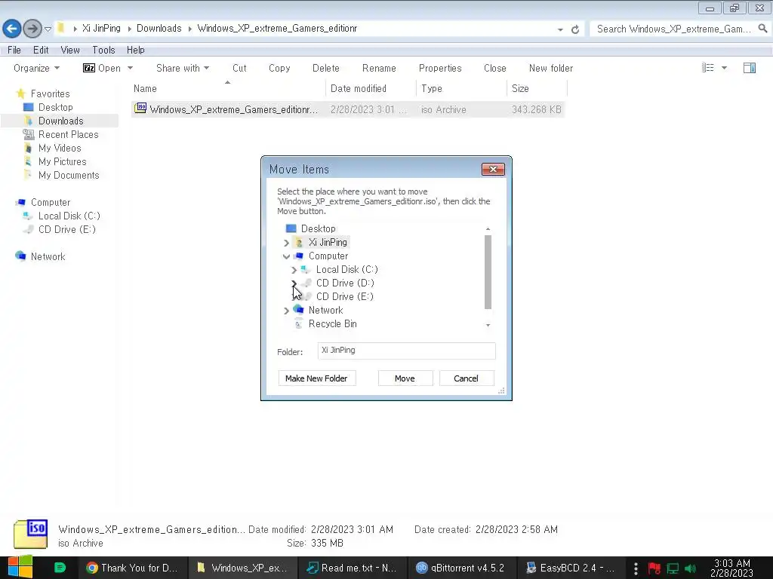Click the 7z Open button
The height and width of the screenshot is (579, 773).
pyautogui.click(x=102, y=68)
